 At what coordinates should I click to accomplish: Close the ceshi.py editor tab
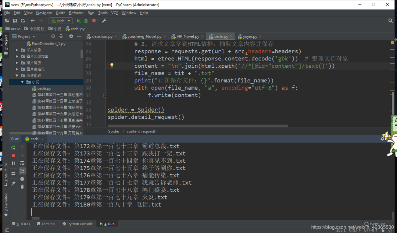pyautogui.click(x=231, y=36)
